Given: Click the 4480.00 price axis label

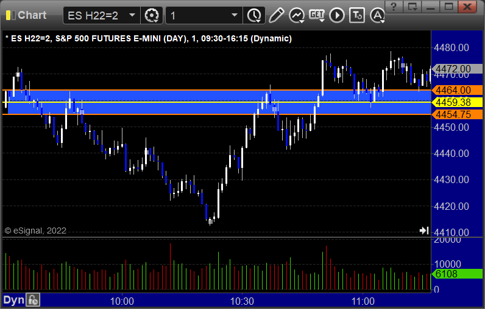Looking at the screenshot, I should (x=451, y=47).
